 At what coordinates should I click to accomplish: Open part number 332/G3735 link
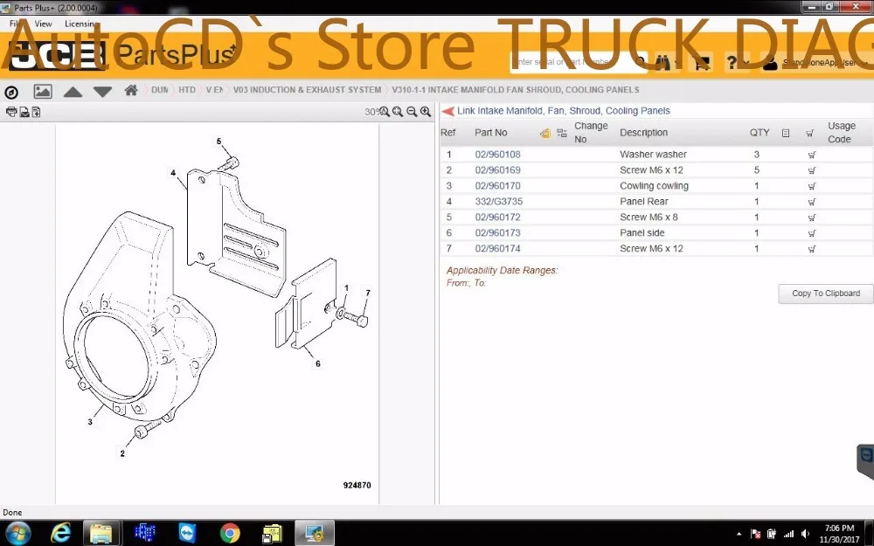click(499, 201)
